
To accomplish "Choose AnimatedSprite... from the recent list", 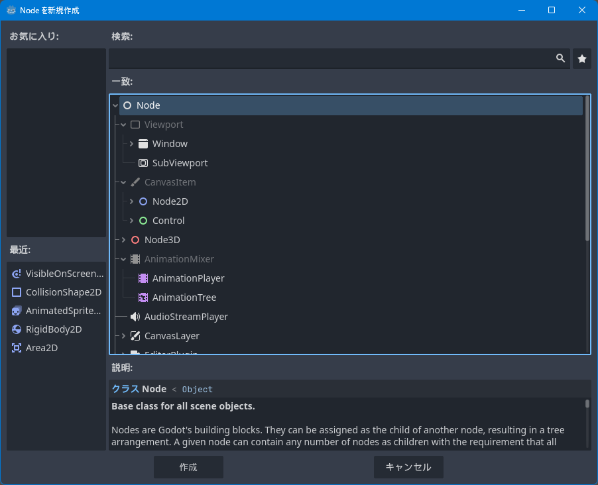I will 56,311.
